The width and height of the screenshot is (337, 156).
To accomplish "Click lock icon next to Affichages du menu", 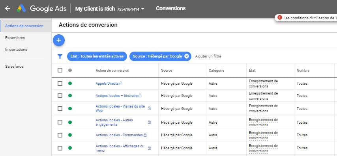I will click(x=150, y=148).
